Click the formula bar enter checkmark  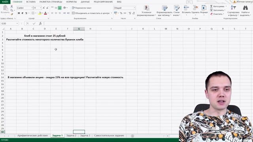click(x=34, y=24)
